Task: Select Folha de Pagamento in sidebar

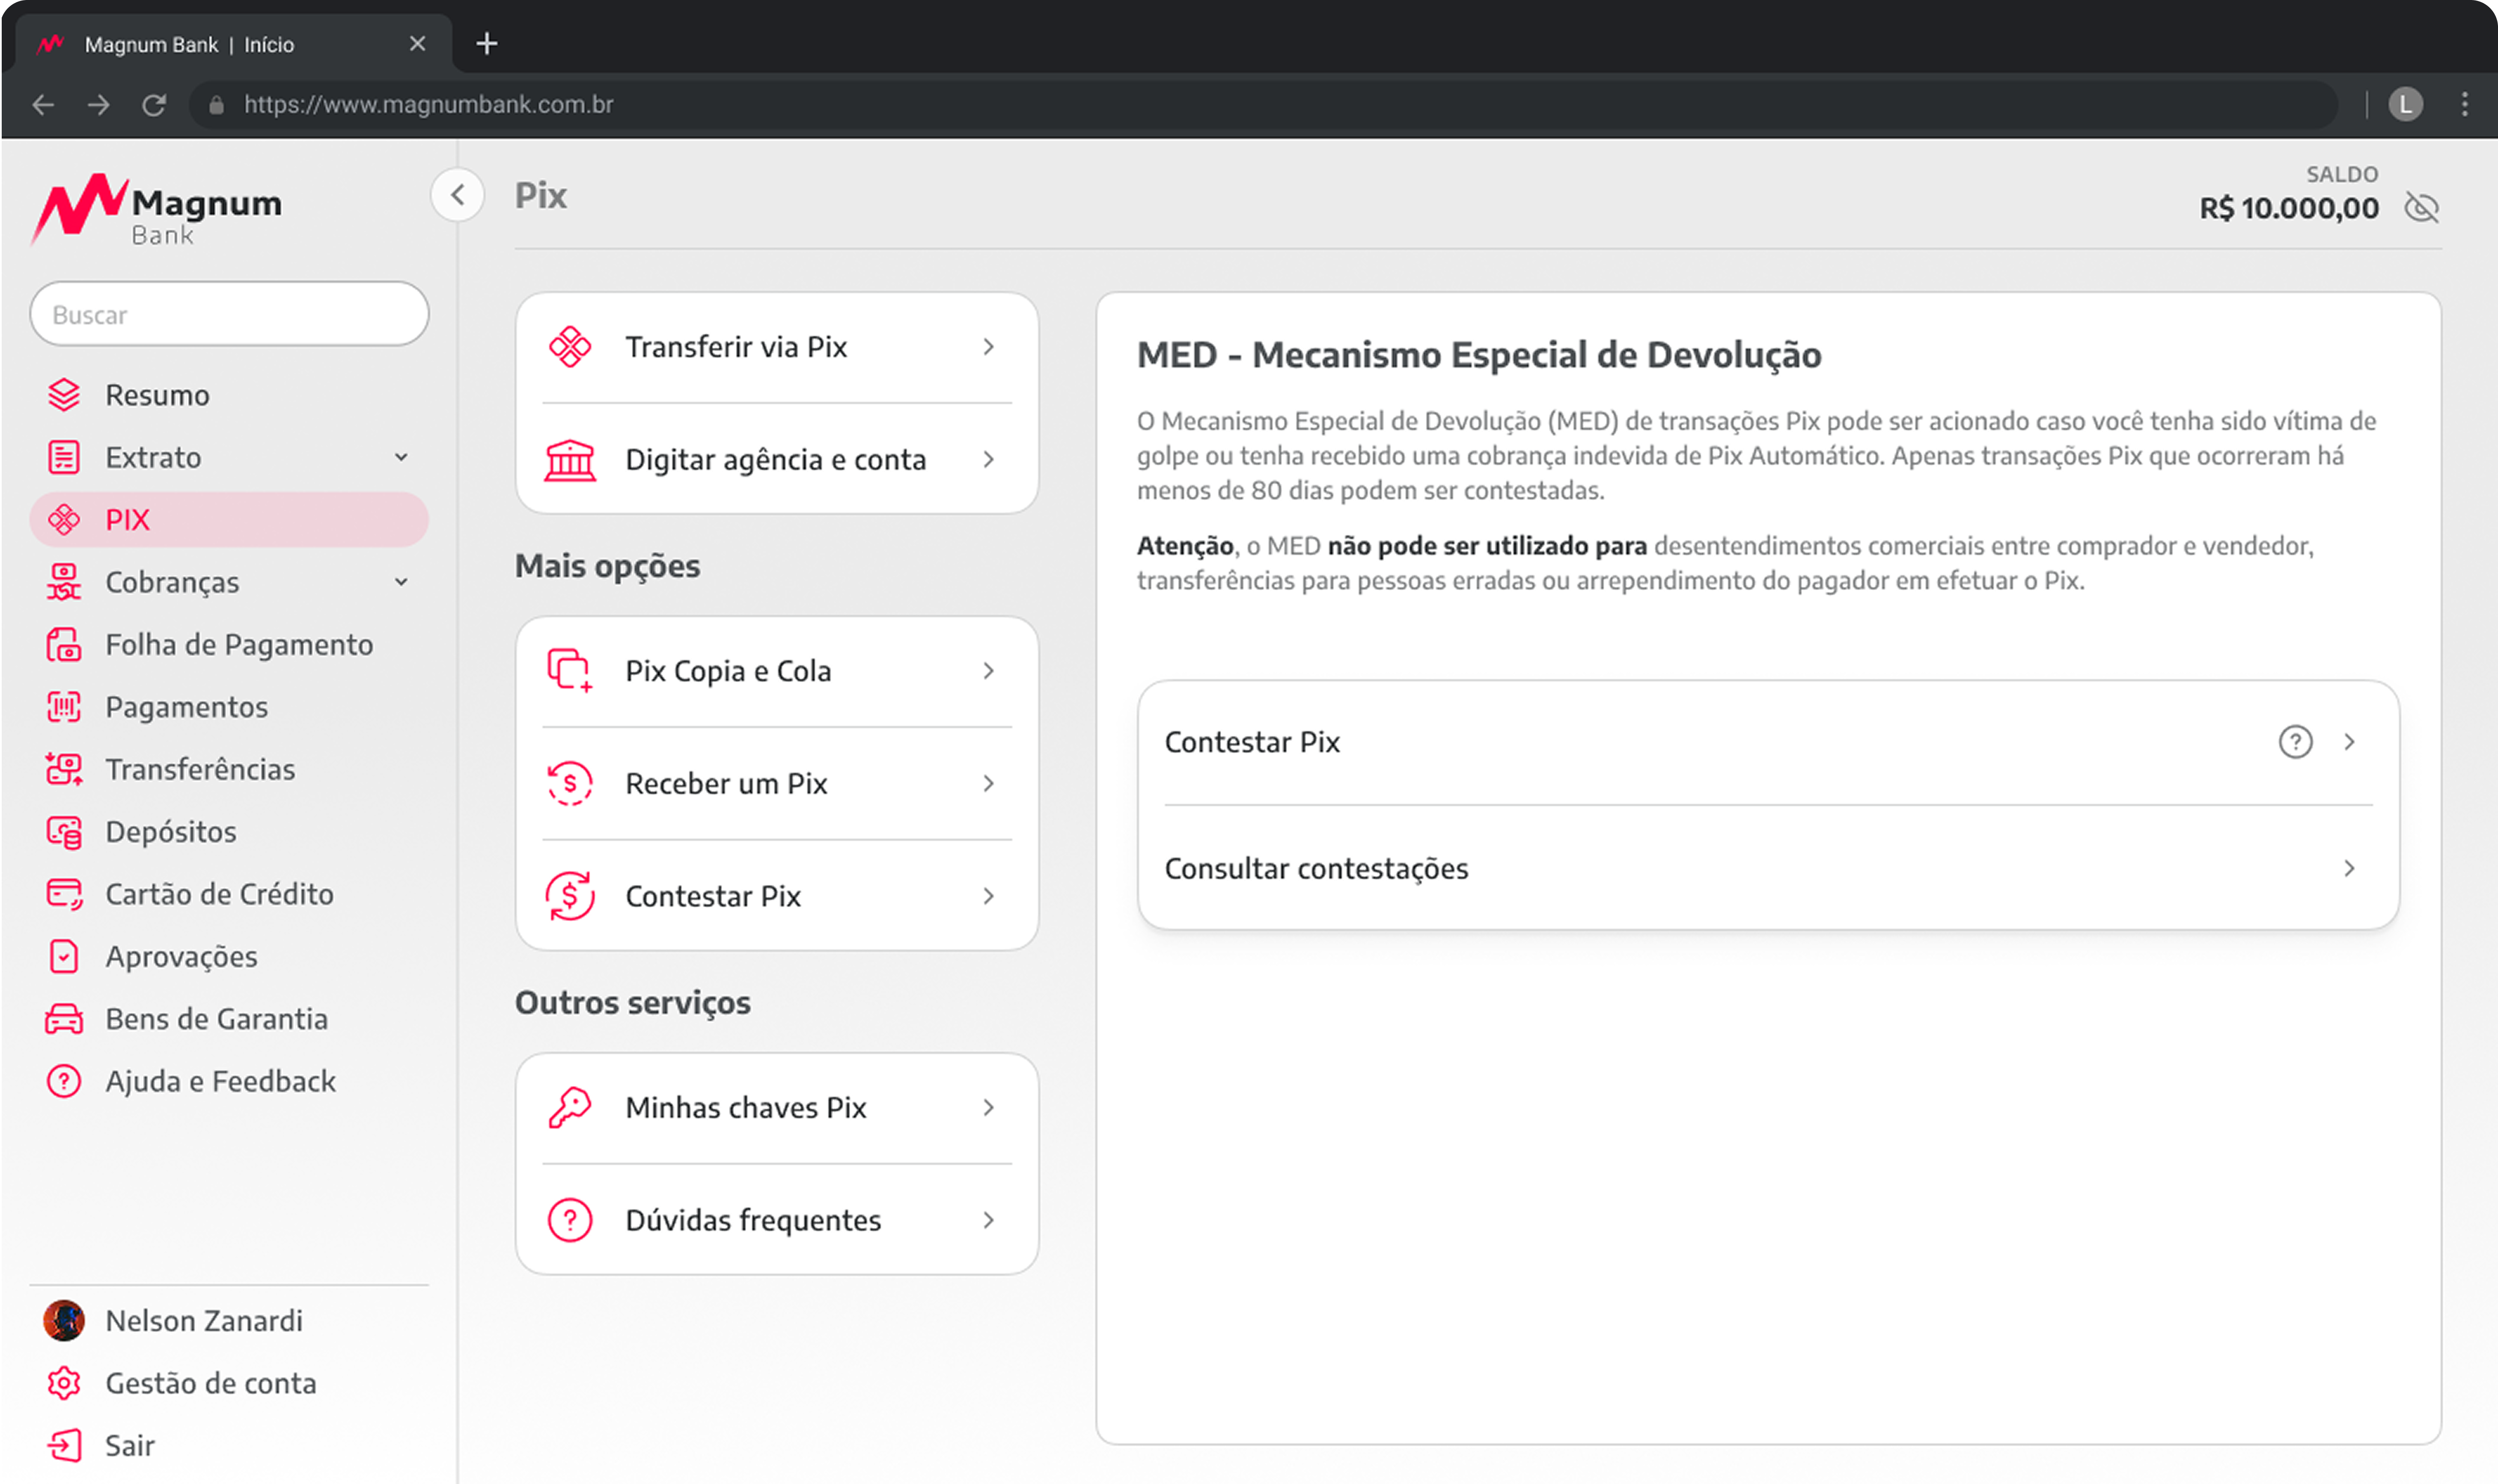Action: [x=239, y=645]
